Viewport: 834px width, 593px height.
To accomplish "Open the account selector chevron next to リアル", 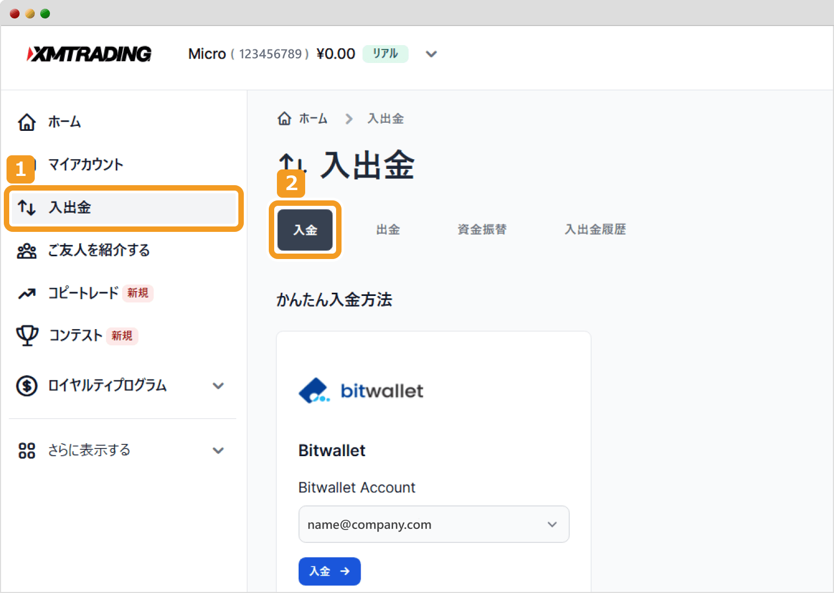I will [x=431, y=54].
